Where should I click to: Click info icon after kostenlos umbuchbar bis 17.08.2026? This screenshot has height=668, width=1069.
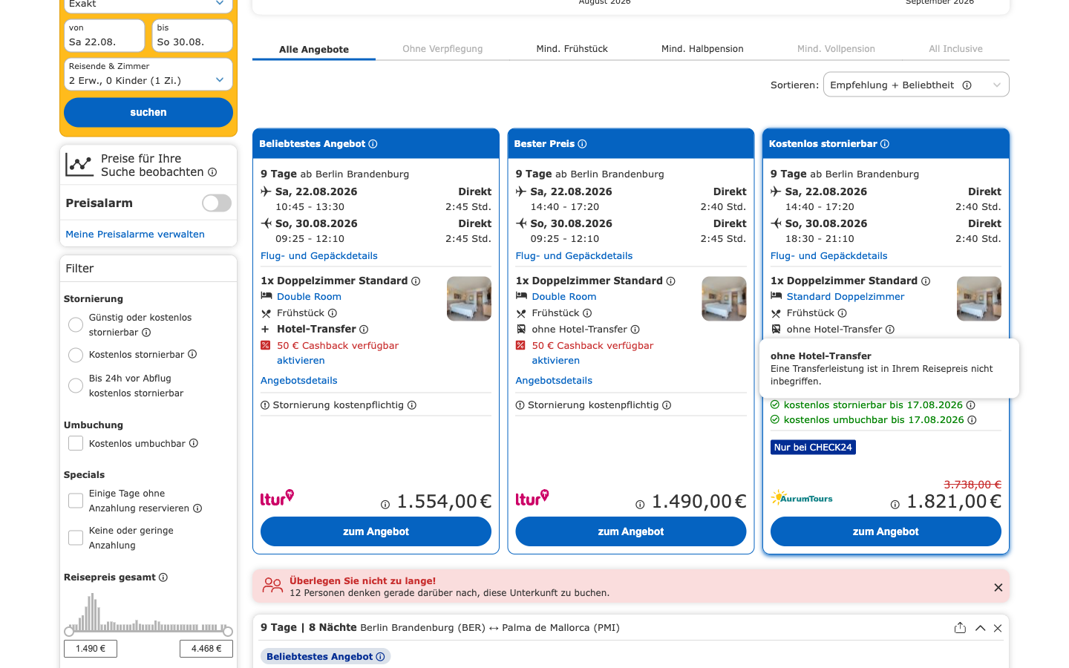972,420
